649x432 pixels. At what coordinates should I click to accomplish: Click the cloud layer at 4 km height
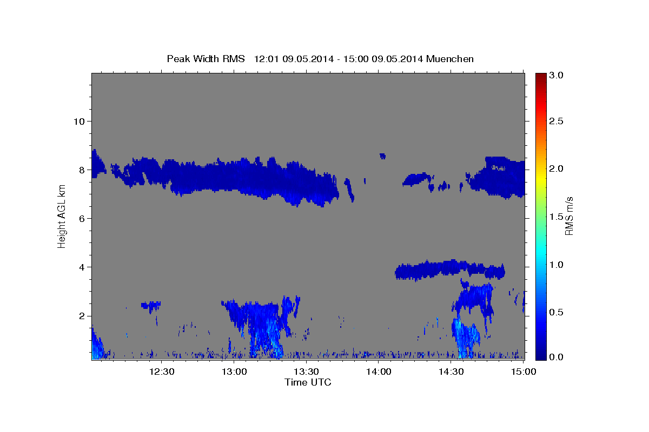point(450,269)
